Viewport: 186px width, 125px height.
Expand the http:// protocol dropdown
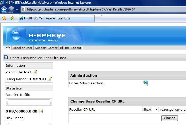click(x=150, y=109)
